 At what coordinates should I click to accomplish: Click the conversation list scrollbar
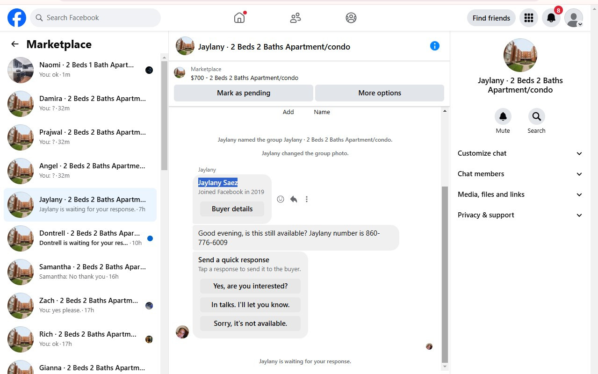pyautogui.click(x=164, y=116)
